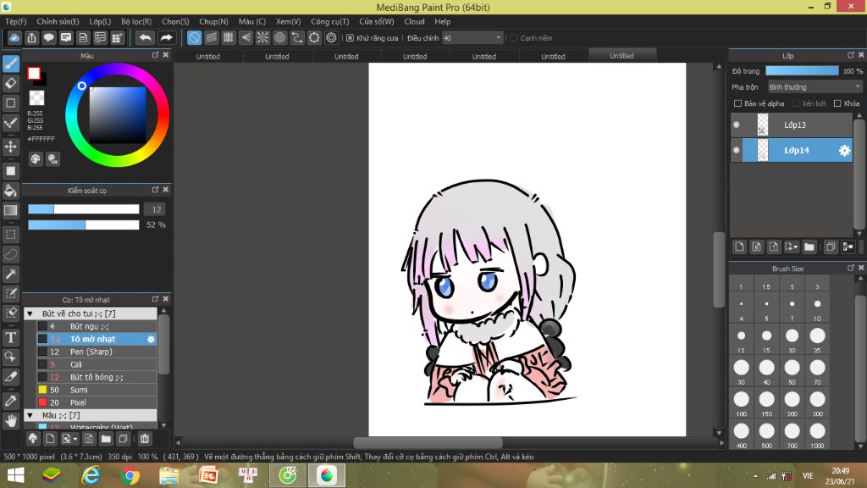Click the Redo arrow
The width and height of the screenshot is (867, 488).
coord(166,37)
